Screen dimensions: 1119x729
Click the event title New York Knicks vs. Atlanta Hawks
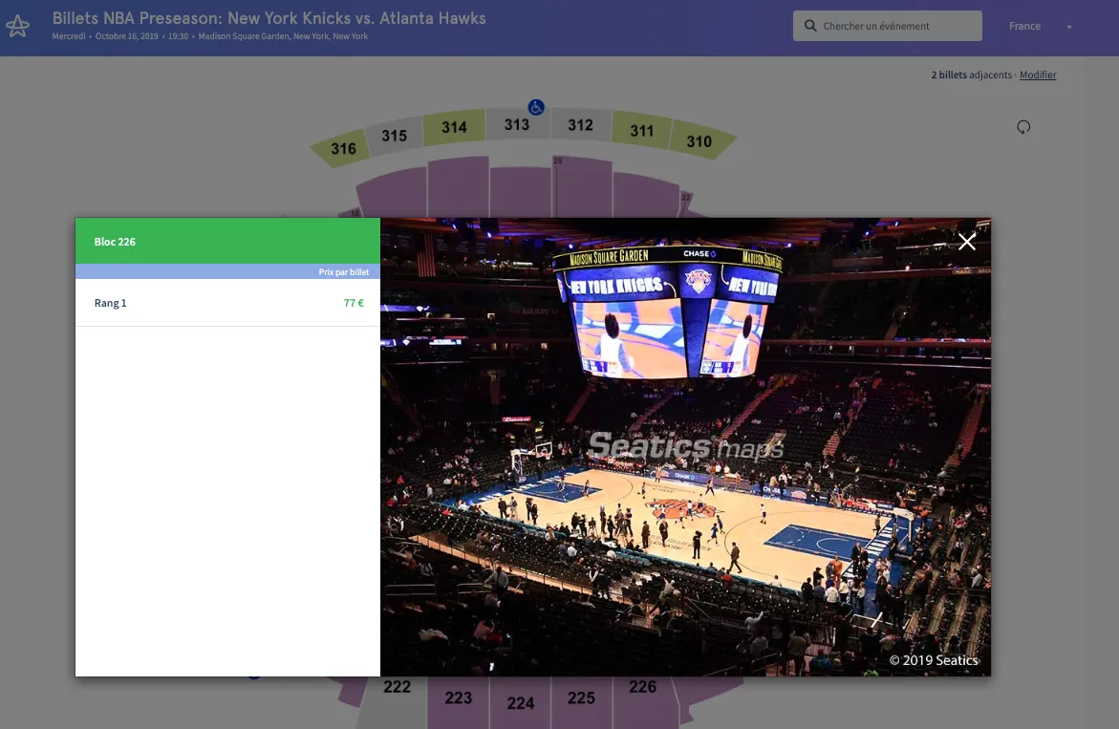(x=269, y=18)
